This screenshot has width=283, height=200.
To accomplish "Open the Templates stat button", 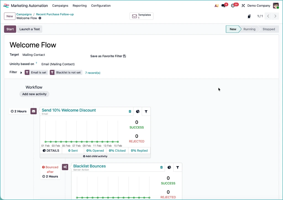I will click(x=141, y=16).
